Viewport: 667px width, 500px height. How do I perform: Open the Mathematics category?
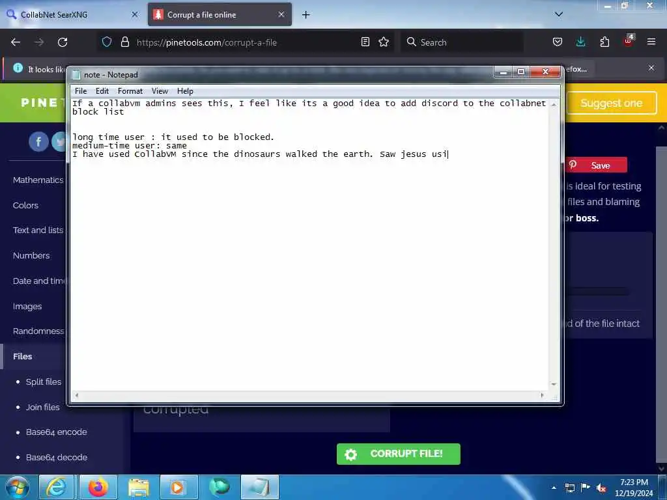(x=38, y=180)
